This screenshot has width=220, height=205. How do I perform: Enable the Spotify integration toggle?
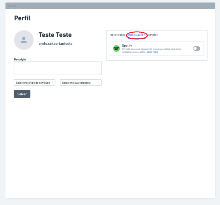tap(196, 48)
